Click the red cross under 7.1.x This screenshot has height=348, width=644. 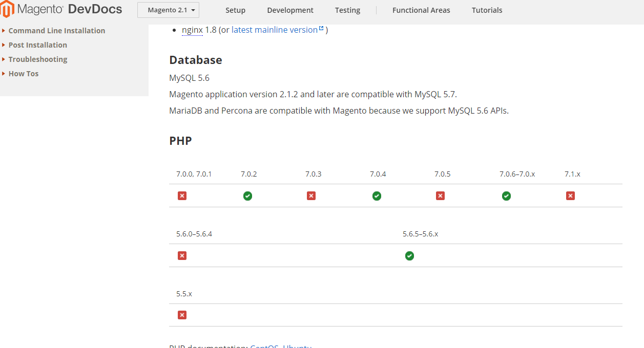(570, 195)
